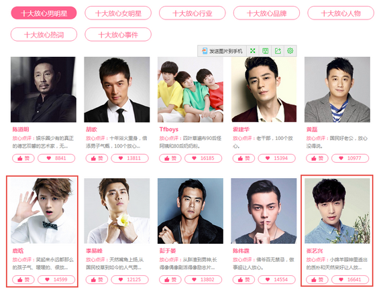Screen dimensions: 383x290
Task: Switch to 十大放心女明星 tab
Action: click(x=118, y=13)
